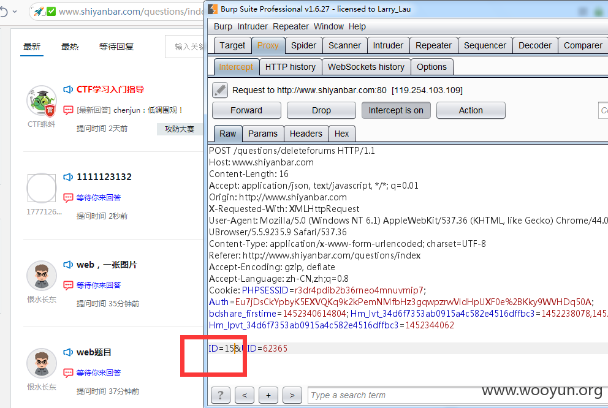Click the green verified checkmark icon
This screenshot has width=608, height=408.
coord(51,11)
